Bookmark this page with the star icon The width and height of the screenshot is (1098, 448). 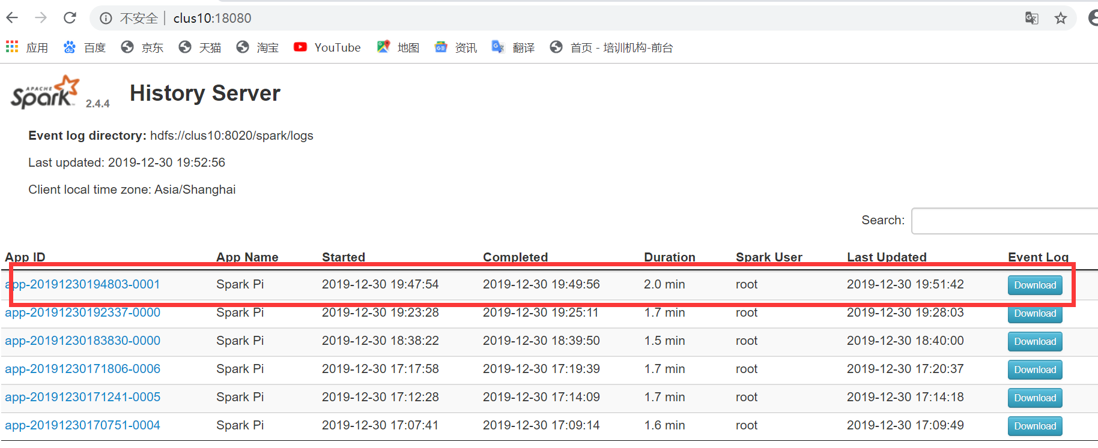(1061, 19)
